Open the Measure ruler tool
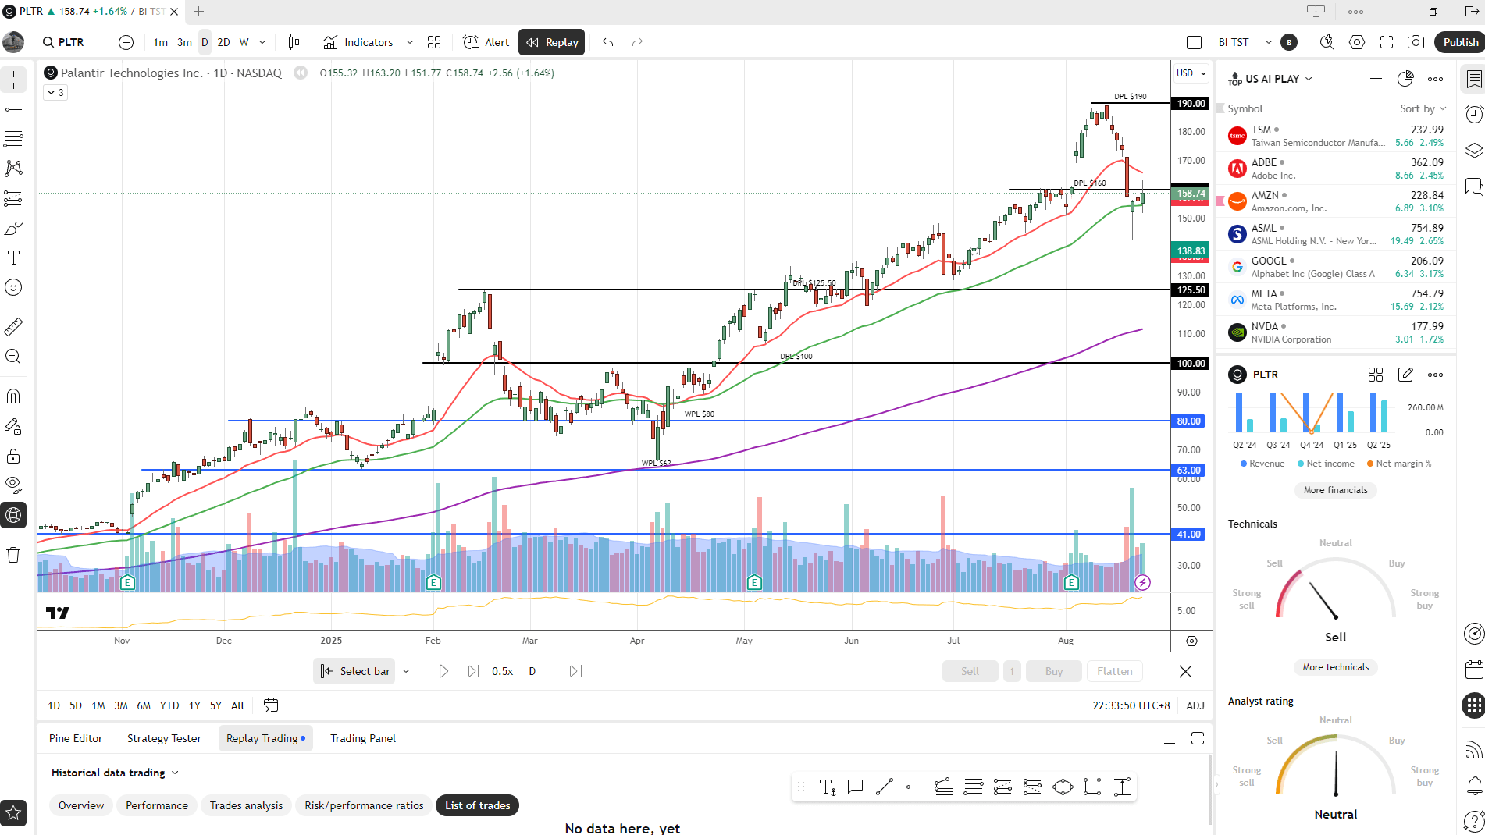Screen dimensions: 1485x835 click(14, 326)
